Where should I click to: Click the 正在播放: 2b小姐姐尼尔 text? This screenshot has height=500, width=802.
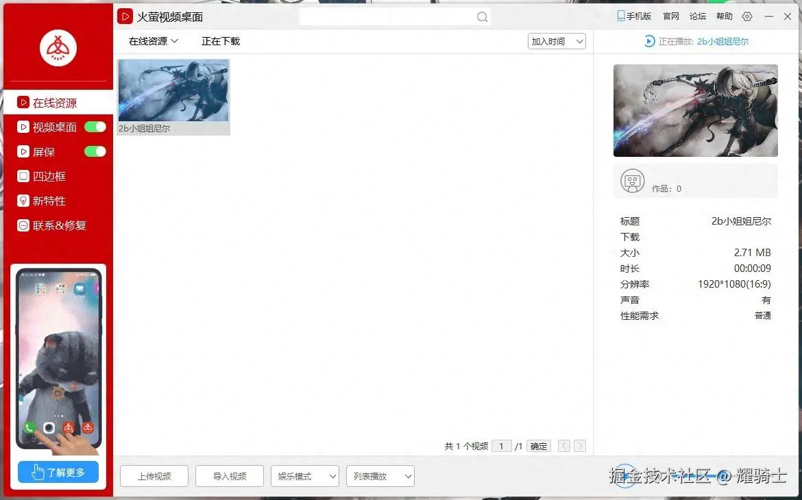704,41
